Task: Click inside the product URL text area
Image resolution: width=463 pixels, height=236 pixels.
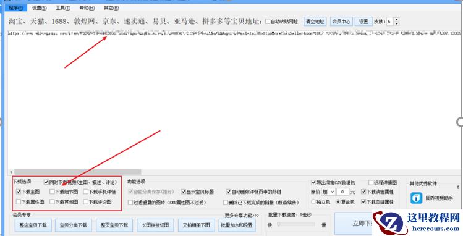Action: click(x=235, y=100)
